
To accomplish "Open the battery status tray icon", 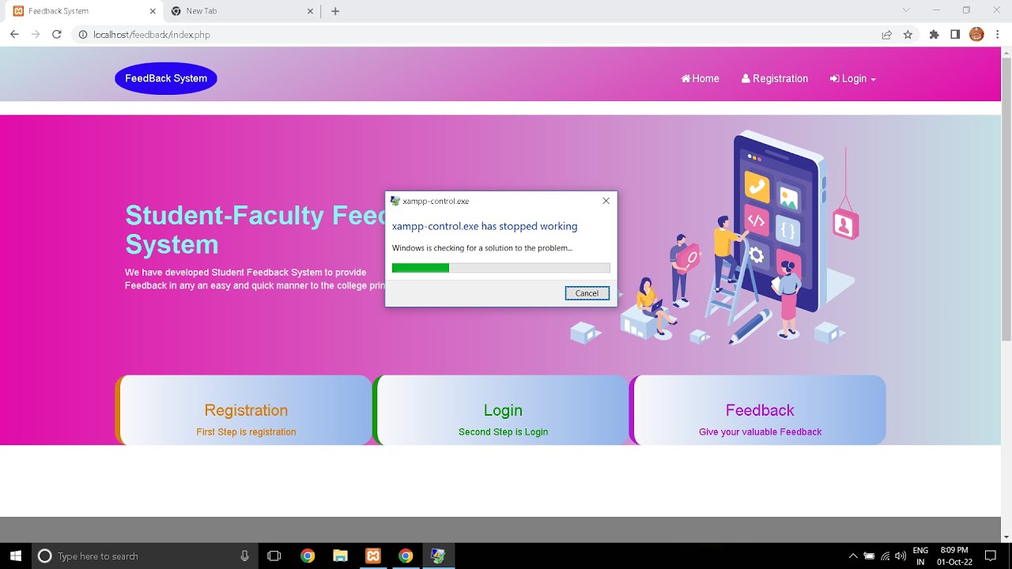I will tap(869, 556).
